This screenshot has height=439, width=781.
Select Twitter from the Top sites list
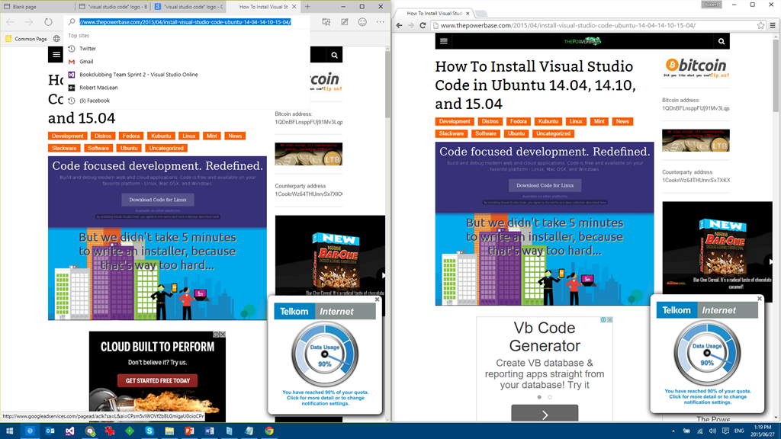click(88, 49)
